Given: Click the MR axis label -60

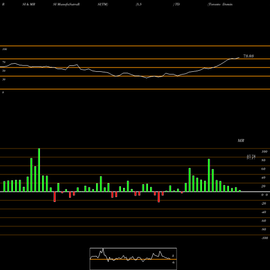Looking at the screenshot, I should [x=264, y=221].
